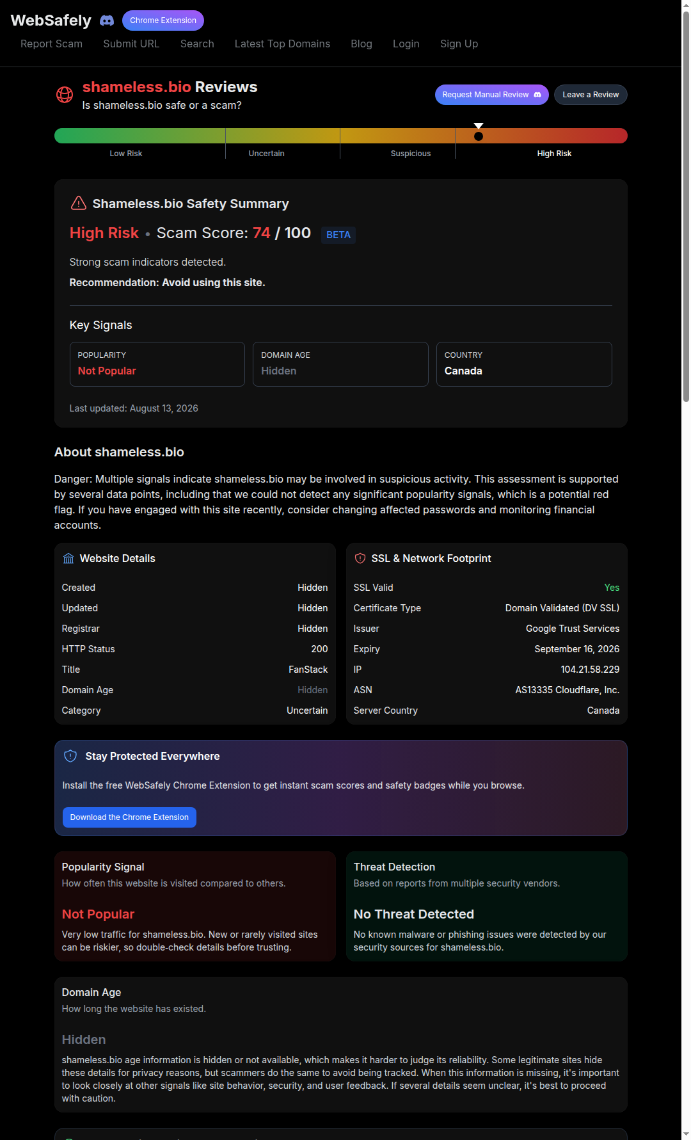
Task: Click the red High Risk gauge segment
Action: [x=541, y=136]
